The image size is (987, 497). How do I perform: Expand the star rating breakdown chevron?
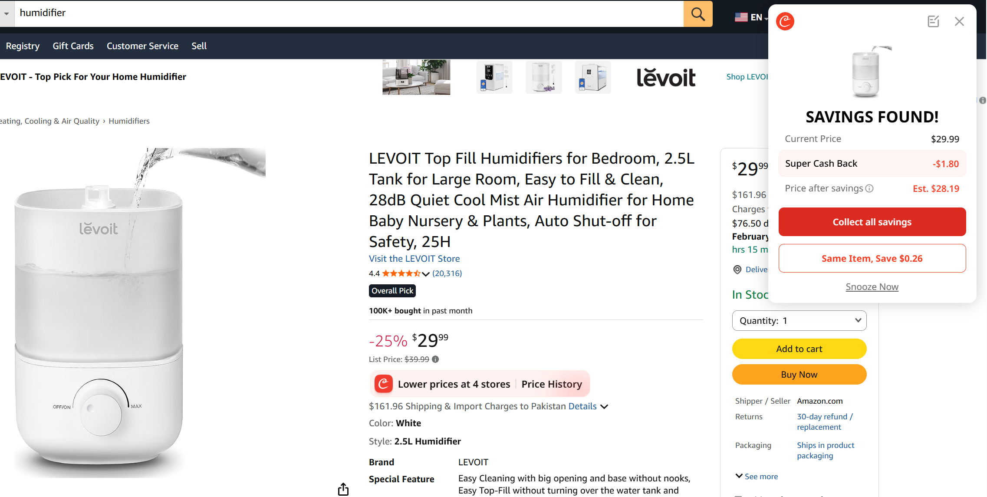click(x=426, y=273)
